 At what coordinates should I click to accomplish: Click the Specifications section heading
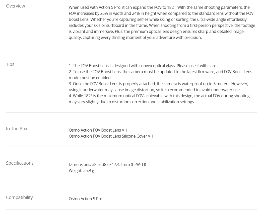point(20,163)
